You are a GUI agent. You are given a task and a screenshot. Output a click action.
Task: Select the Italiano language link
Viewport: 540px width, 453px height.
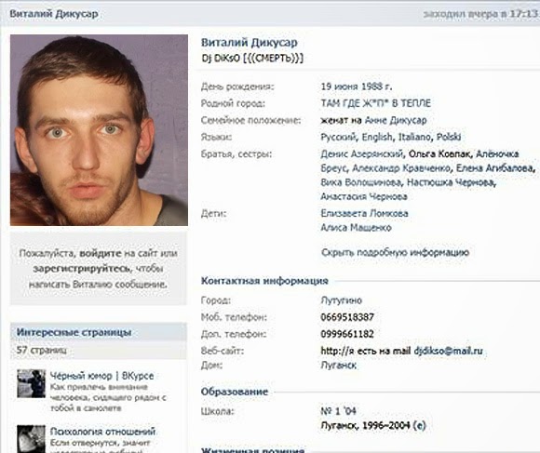(x=414, y=137)
